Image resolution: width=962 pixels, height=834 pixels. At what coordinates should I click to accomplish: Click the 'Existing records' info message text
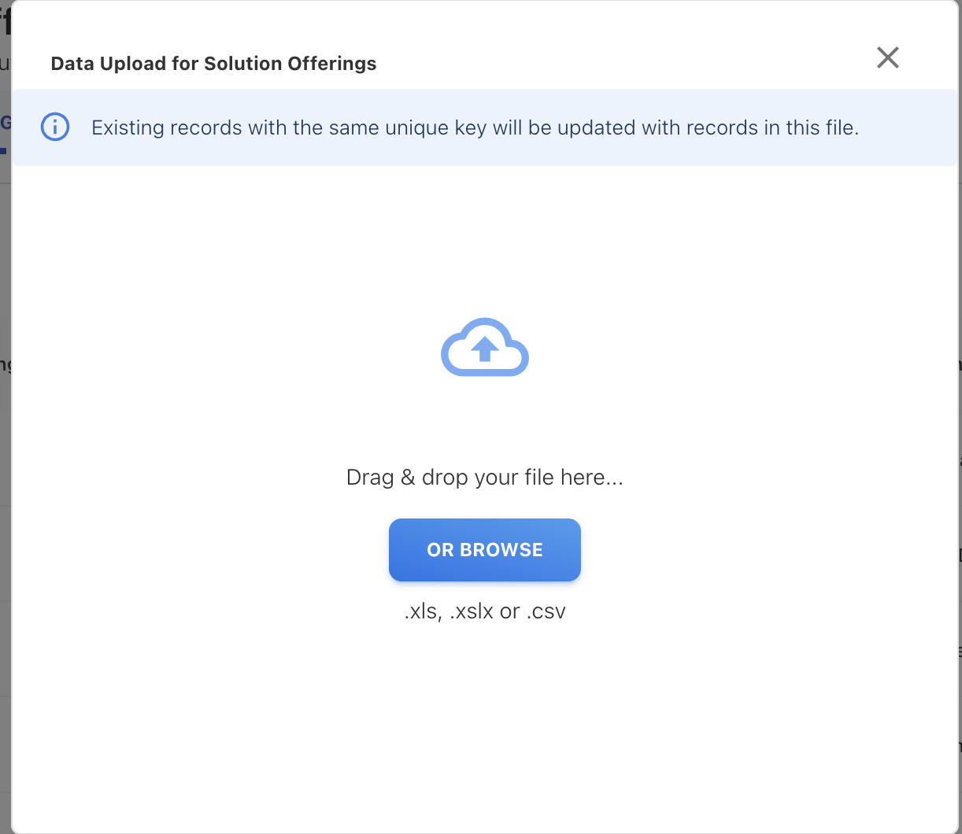475,127
